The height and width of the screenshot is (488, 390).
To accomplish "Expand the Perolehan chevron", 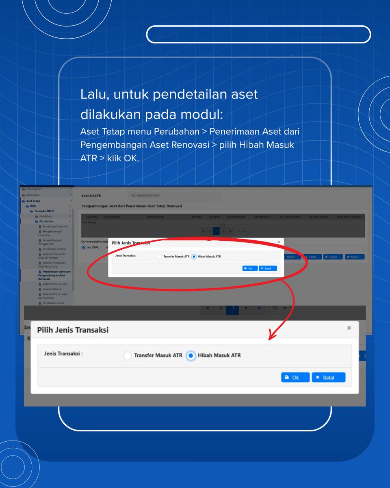I will [x=69, y=216].
